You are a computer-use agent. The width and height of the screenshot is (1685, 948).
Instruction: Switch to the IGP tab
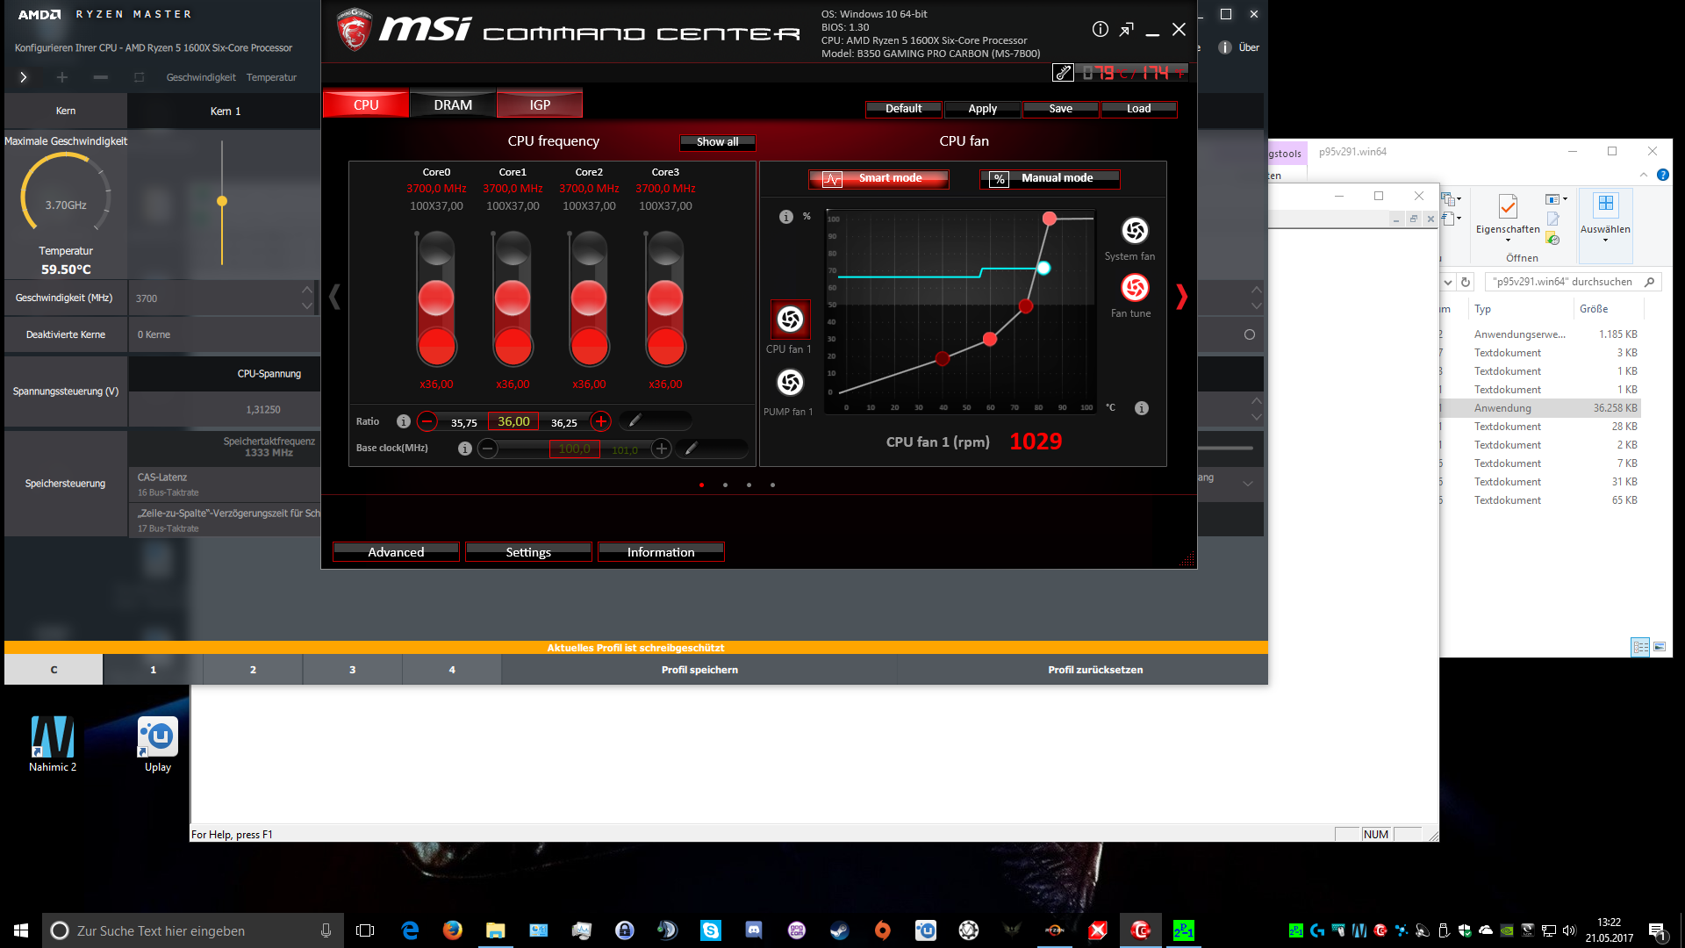(x=540, y=104)
